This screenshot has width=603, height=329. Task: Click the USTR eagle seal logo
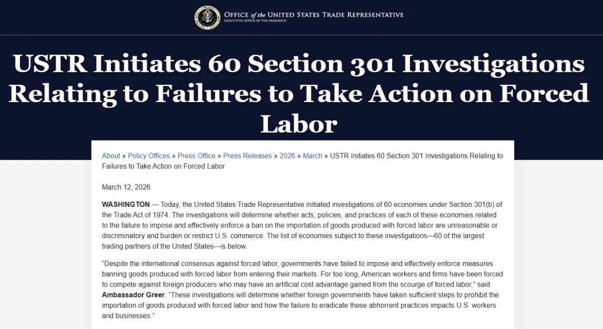[208, 17]
